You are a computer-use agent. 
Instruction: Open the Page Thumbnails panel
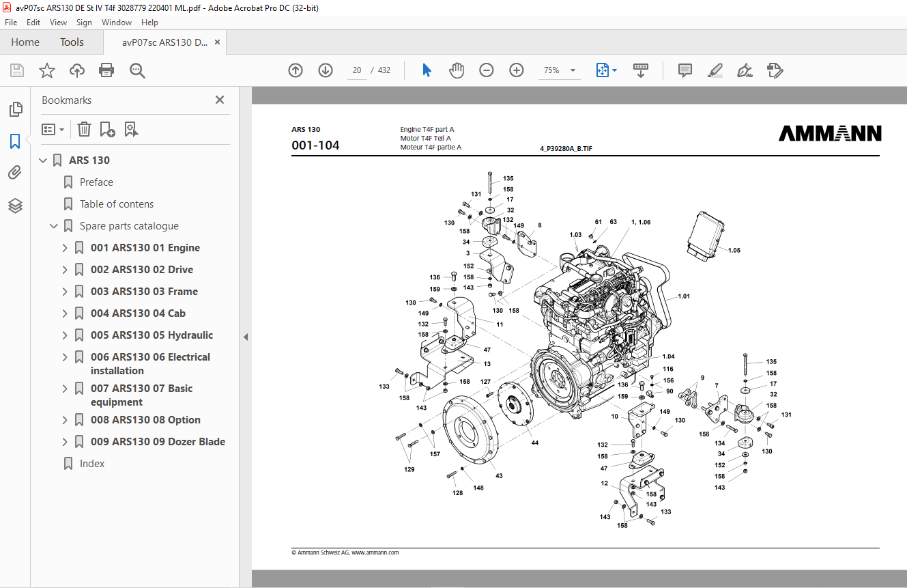[15, 109]
